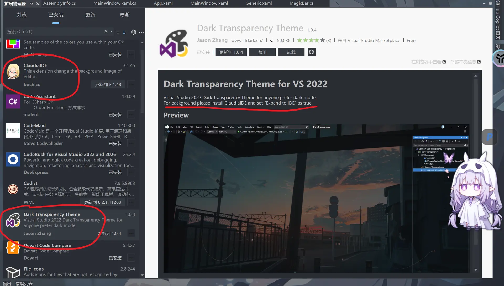Click the extension list scroll-up arrow
This screenshot has width=504, height=286.
(142, 42)
